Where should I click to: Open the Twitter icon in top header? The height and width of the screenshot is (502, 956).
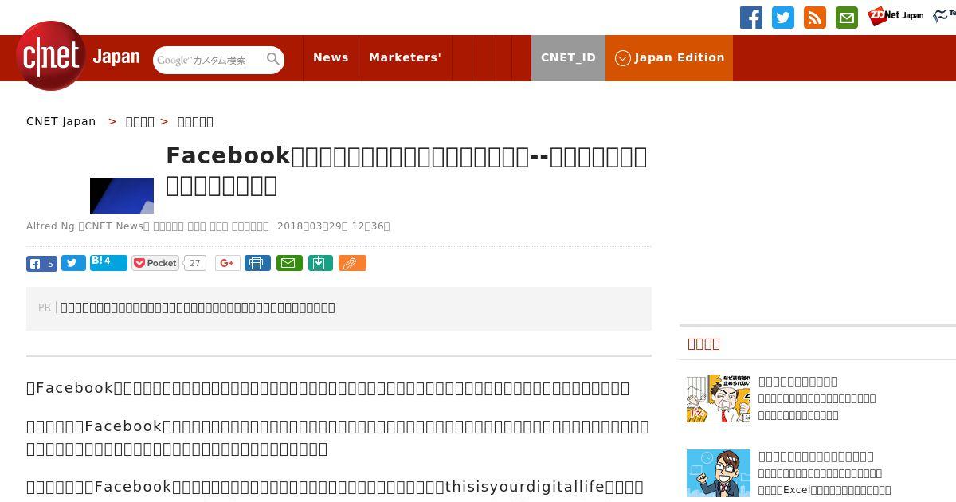click(783, 18)
